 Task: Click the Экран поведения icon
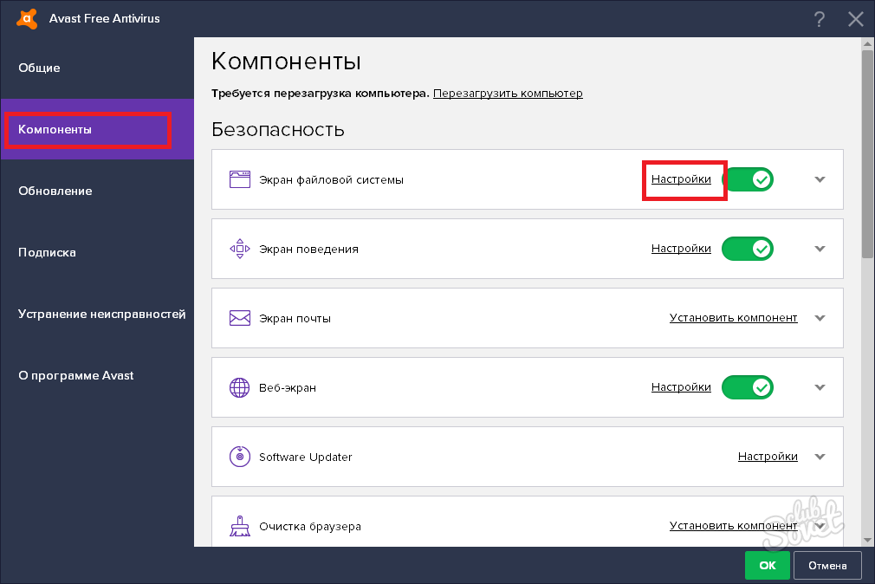pyautogui.click(x=239, y=249)
